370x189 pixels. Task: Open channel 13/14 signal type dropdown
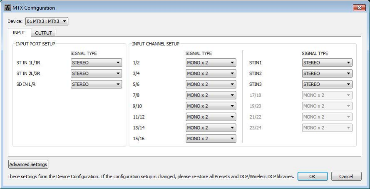[x=211, y=128]
